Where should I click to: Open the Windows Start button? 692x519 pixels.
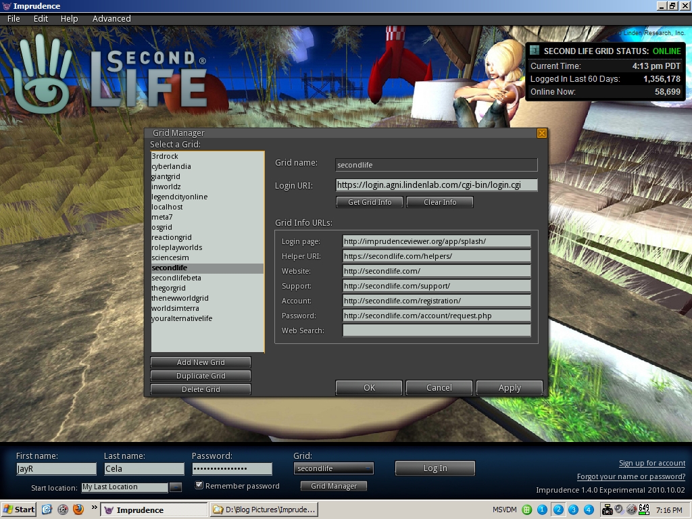point(18,510)
